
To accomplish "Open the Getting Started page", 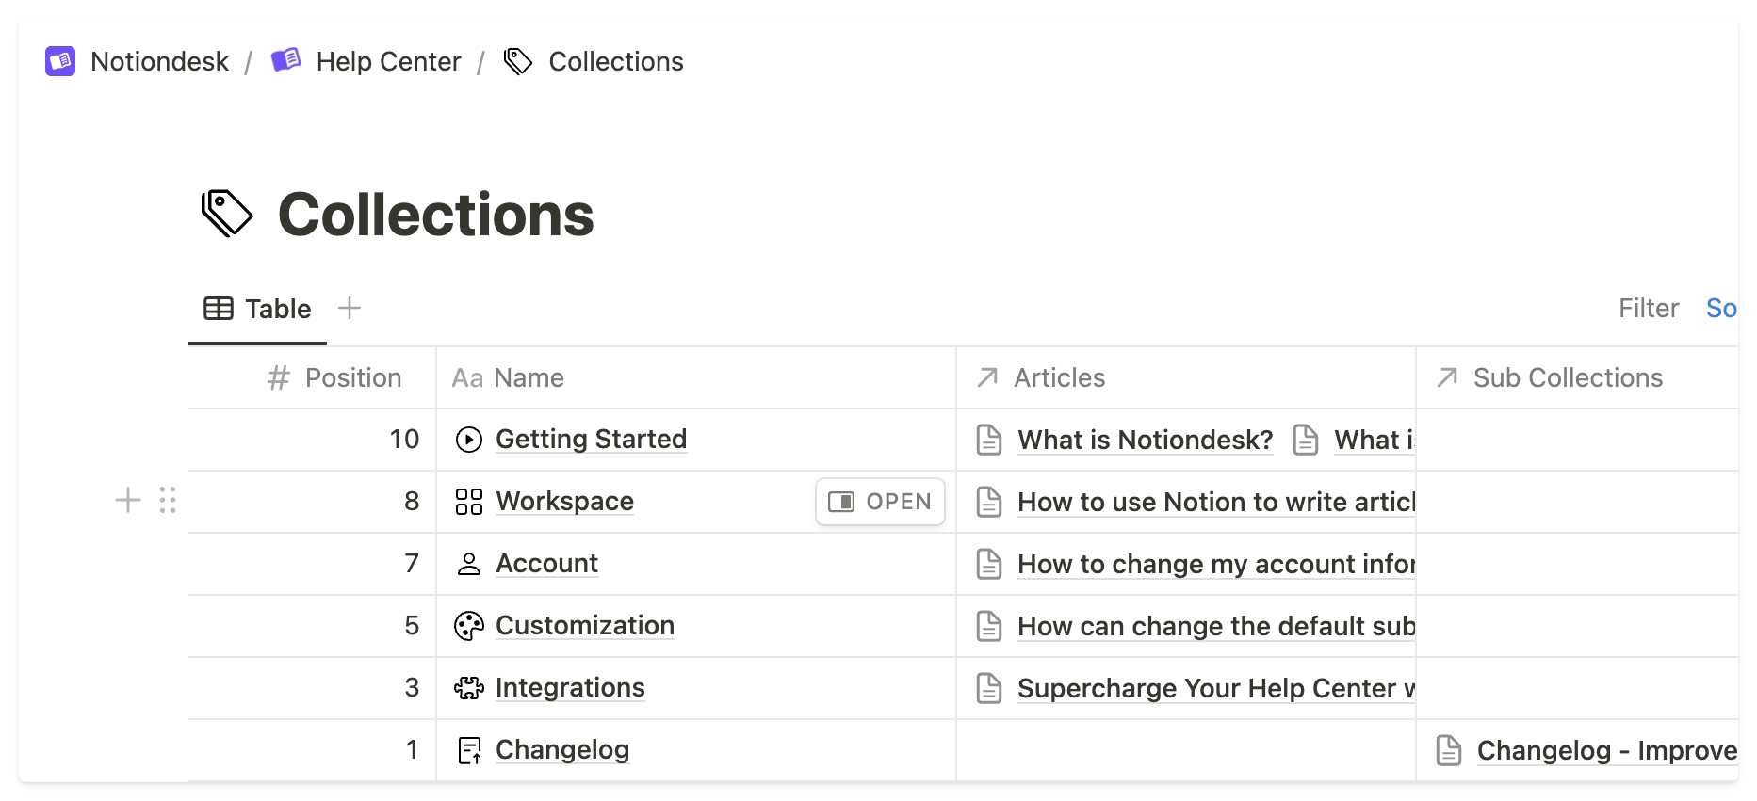I will [591, 440].
